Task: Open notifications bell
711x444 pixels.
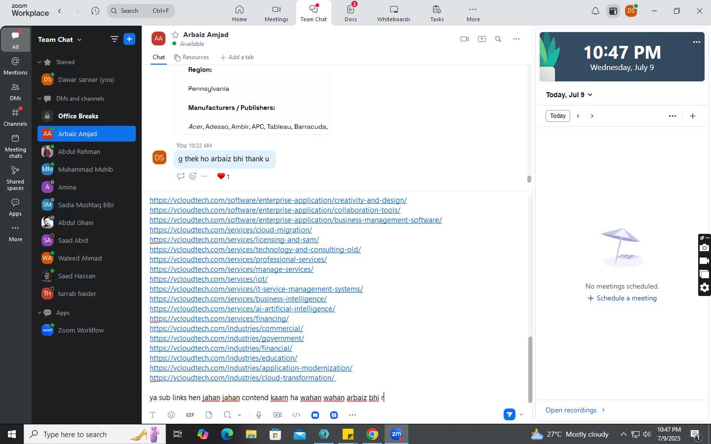Action: pyautogui.click(x=595, y=11)
